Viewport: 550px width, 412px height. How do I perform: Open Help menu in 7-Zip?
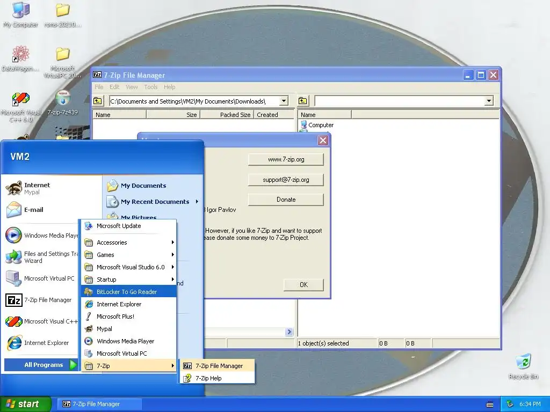(169, 87)
